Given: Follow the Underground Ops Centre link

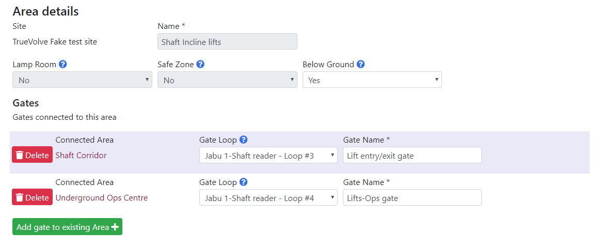Looking at the screenshot, I should [102, 198].
